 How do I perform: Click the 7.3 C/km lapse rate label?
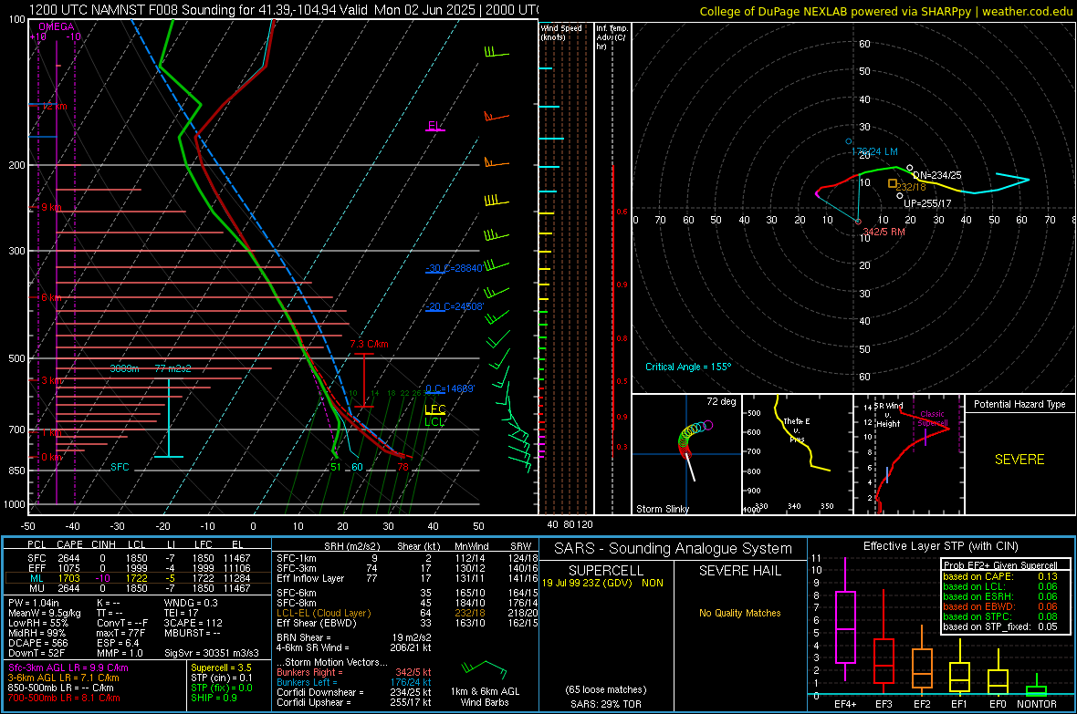pyautogui.click(x=369, y=344)
